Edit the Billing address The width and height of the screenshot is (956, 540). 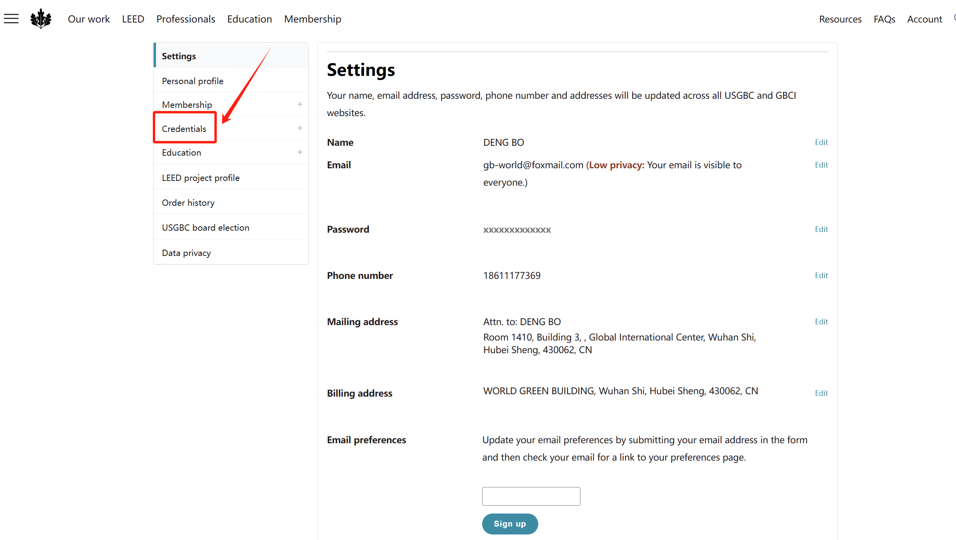821,393
